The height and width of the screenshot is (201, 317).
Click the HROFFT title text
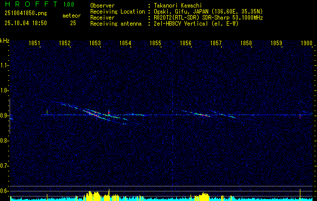tap(32, 4)
